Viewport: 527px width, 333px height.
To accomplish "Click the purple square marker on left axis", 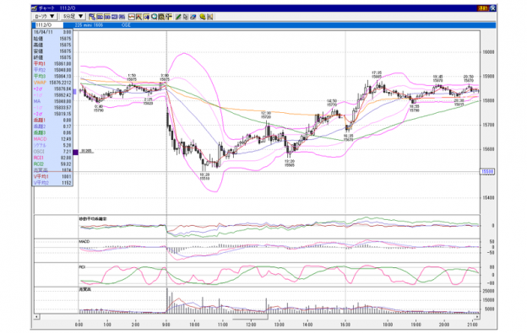I will point(76,153).
